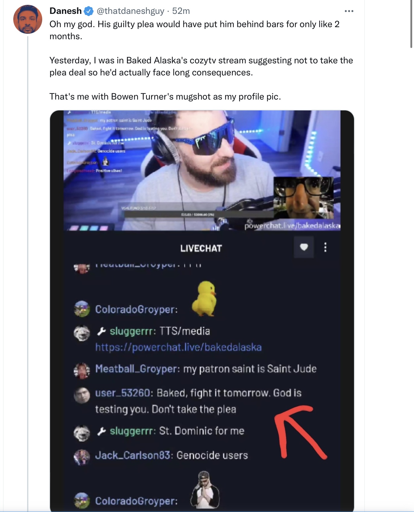
Task: Open the tweet's three-dot more options menu
Action: click(x=349, y=11)
